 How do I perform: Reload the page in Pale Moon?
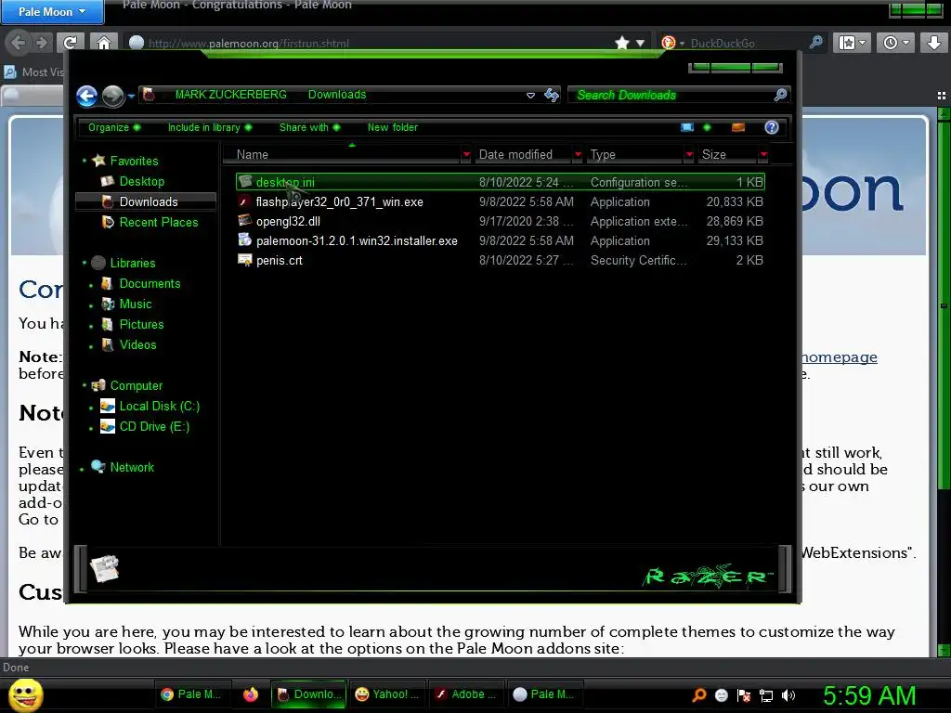(x=71, y=43)
